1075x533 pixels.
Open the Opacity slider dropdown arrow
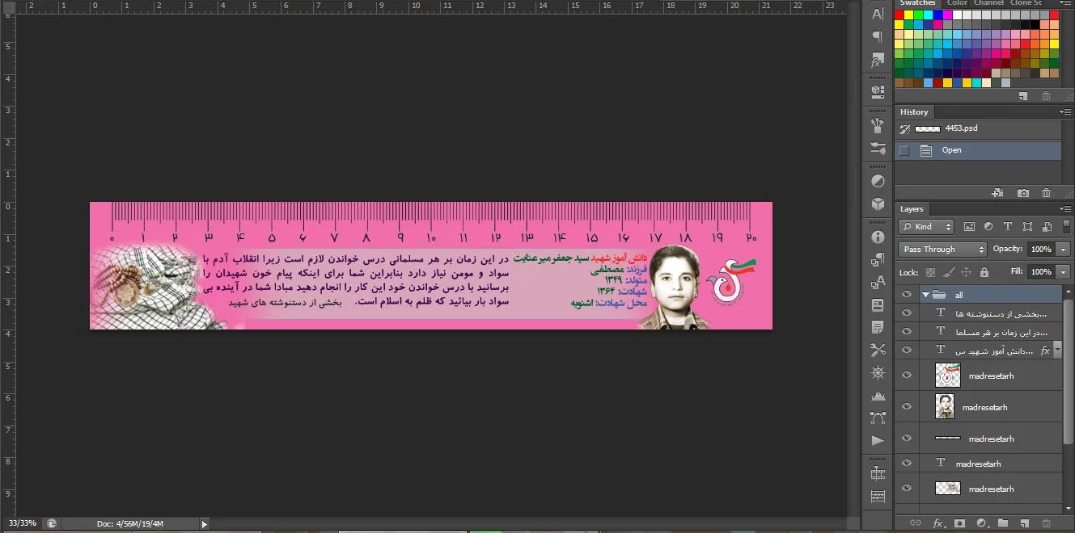(x=1063, y=250)
